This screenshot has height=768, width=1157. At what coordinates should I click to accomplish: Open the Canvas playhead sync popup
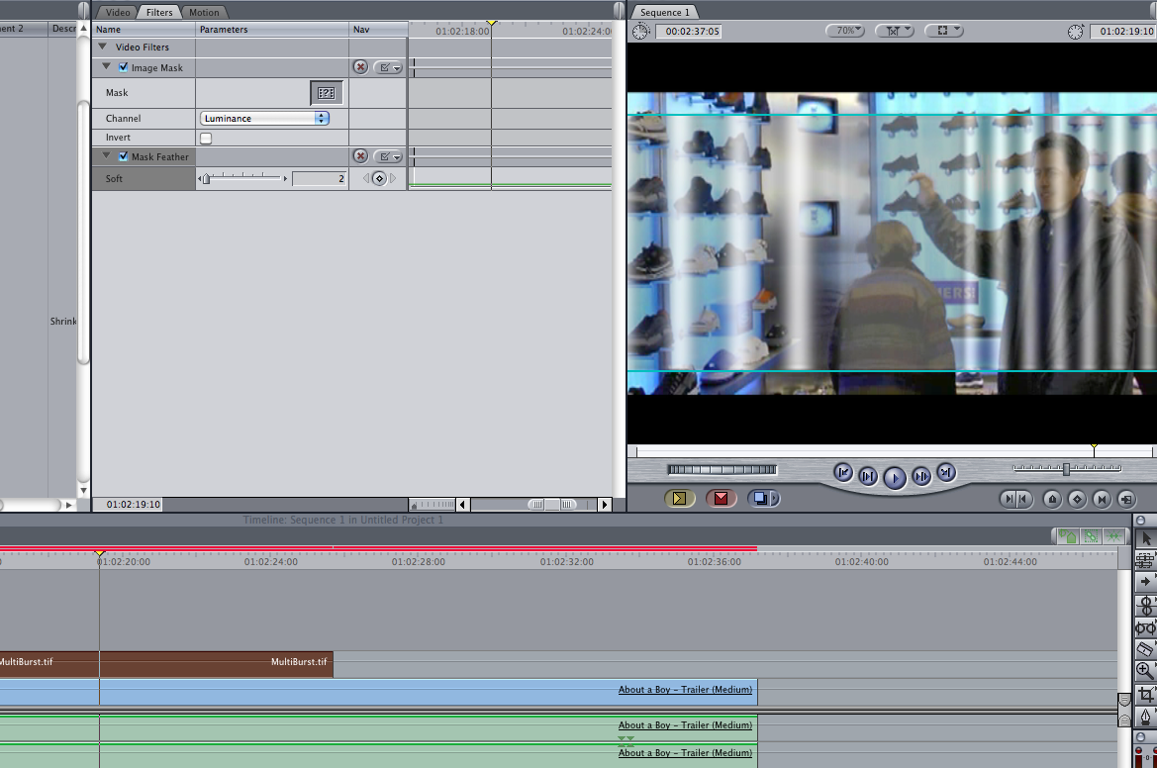click(x=895, y=31)
